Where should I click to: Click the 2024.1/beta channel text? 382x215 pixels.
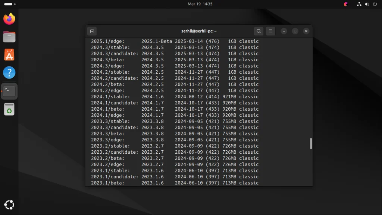[x=107, y=109]
